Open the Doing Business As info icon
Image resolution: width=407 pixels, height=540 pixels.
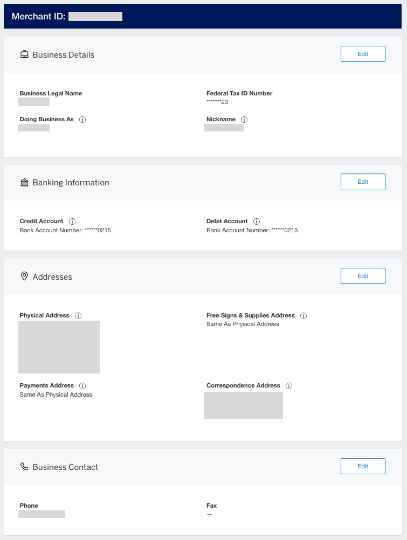82,120
